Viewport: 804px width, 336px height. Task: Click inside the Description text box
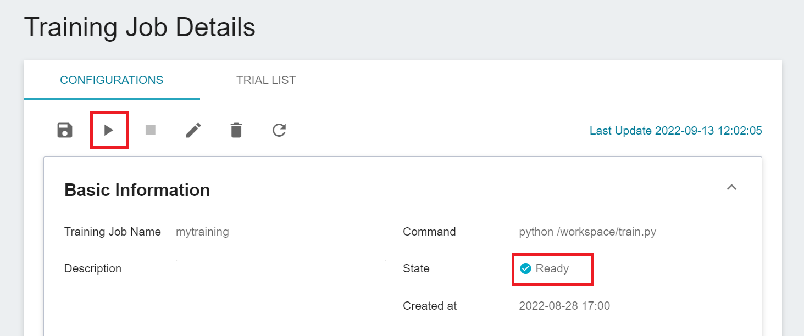pos(281,298)
